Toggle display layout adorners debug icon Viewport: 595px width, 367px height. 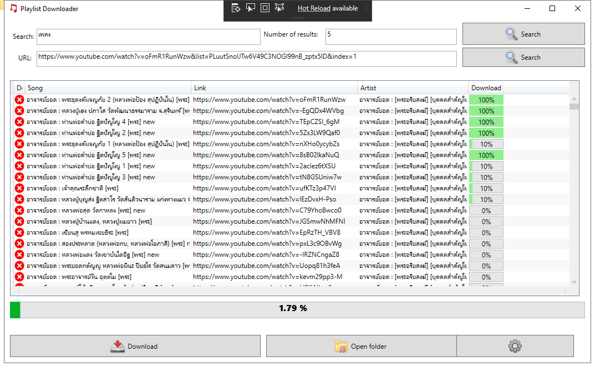(x=265, y=8)
